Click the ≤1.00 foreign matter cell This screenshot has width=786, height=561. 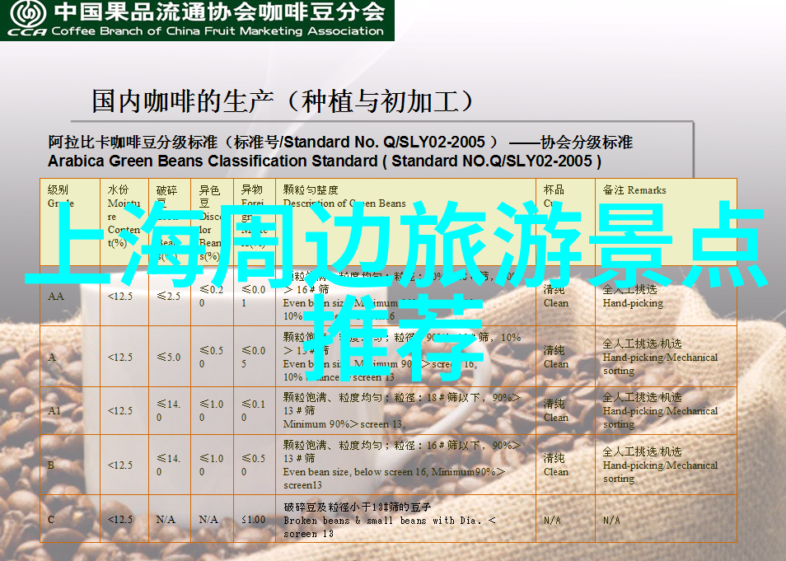click(x=253, y=520)
